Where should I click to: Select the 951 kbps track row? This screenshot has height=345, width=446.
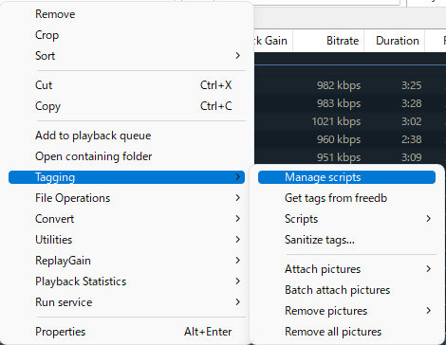point(350,156)
